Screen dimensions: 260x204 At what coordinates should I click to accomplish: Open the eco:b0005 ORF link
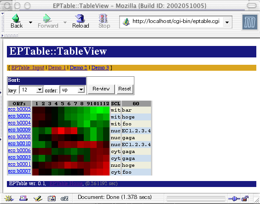click(19, 109)
